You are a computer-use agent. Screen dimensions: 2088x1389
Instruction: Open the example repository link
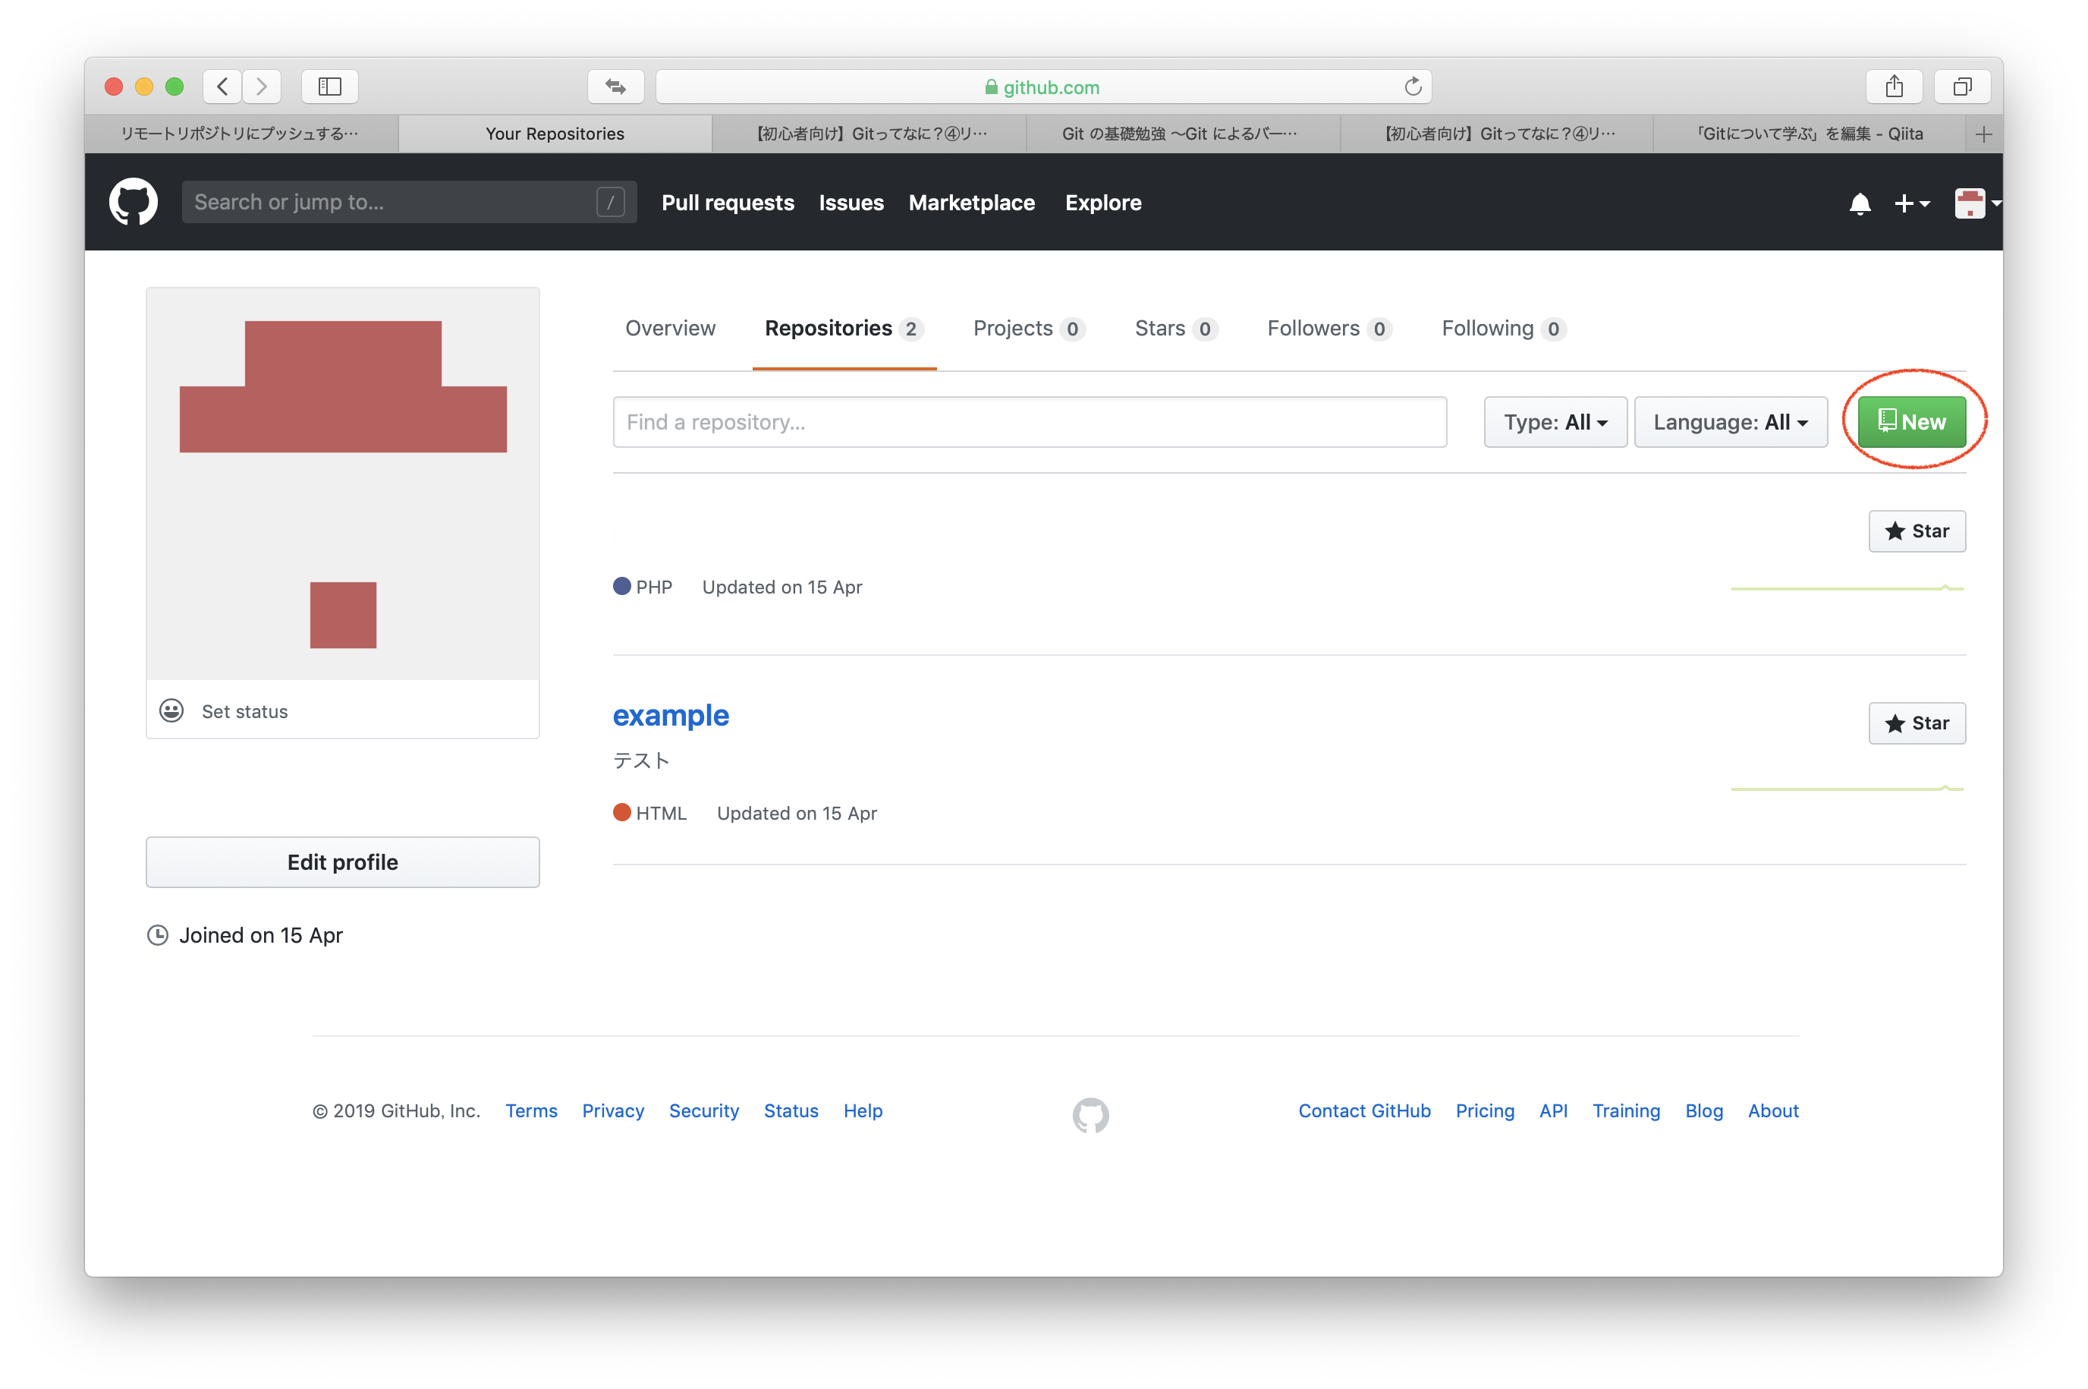point(670,715)
